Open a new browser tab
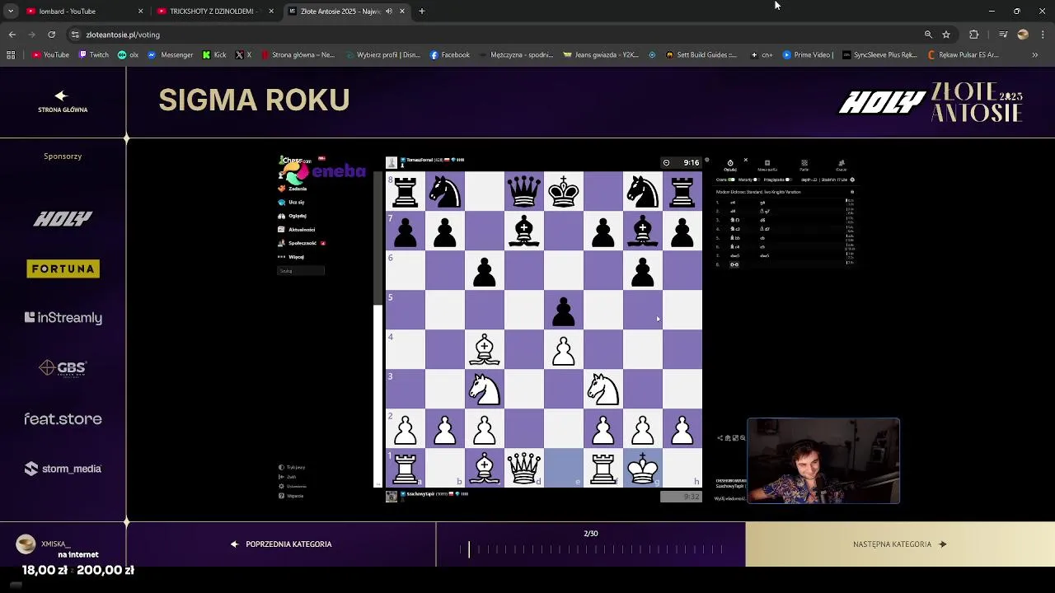This screenshot has height=593, width=1055. tap(421, 12)
